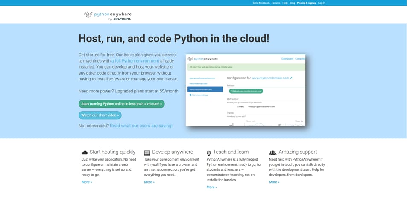Screen dimensions: 407x201
Task: Click the PythonAnywhere snake logo icon
Action: (x=88, y=14)
